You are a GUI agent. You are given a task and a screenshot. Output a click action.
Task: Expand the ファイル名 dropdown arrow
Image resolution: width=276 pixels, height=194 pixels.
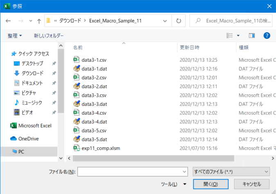point(184,172)
